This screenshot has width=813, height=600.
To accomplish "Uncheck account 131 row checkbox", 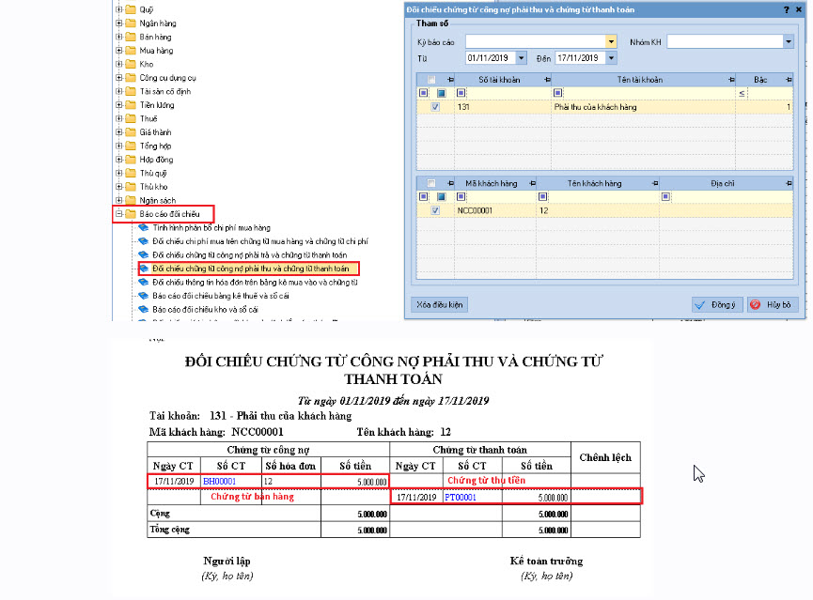I will [435, 107].
